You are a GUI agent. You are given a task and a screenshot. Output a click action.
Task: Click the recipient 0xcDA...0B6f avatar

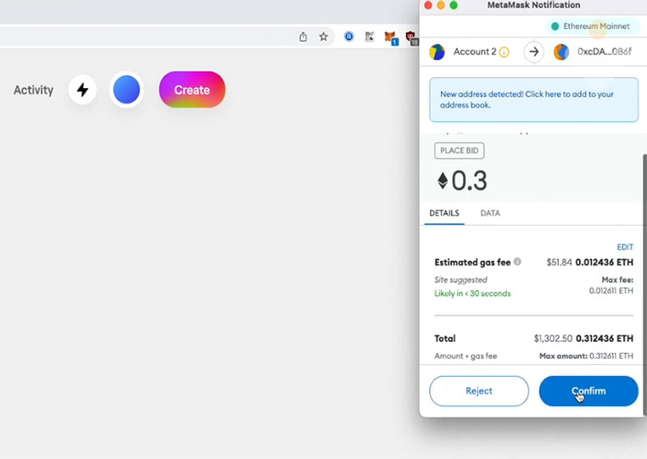pos(561,52)
